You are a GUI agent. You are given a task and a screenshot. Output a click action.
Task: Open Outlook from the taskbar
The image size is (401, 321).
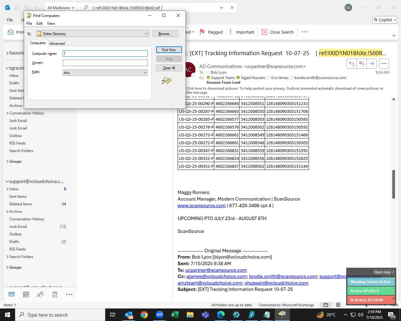[129, 315]
